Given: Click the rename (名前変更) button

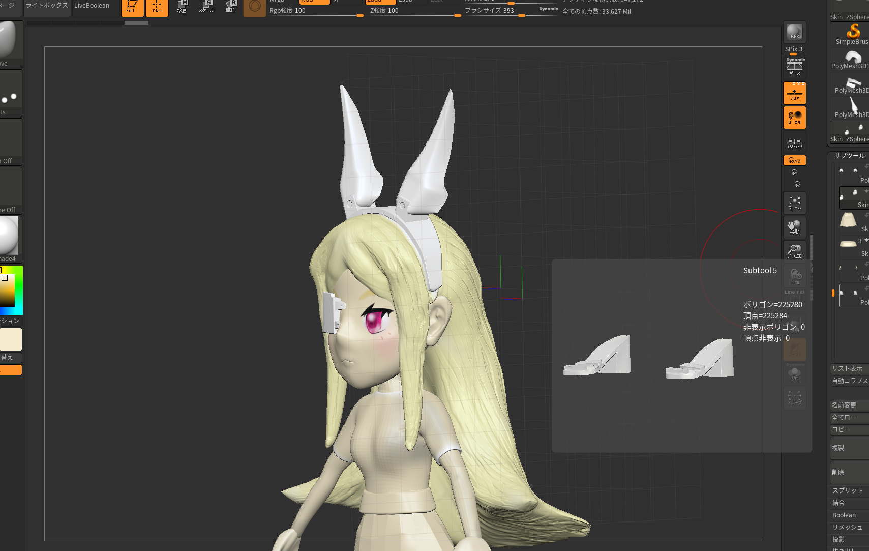Looking at the screenshot, I should tap(849, 405).
